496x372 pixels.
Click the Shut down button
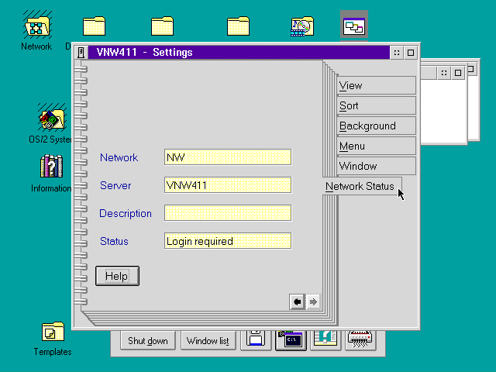click(148, 341)
